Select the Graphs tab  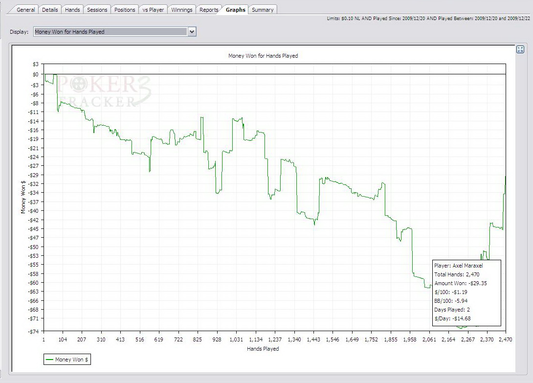pos(235,10)
